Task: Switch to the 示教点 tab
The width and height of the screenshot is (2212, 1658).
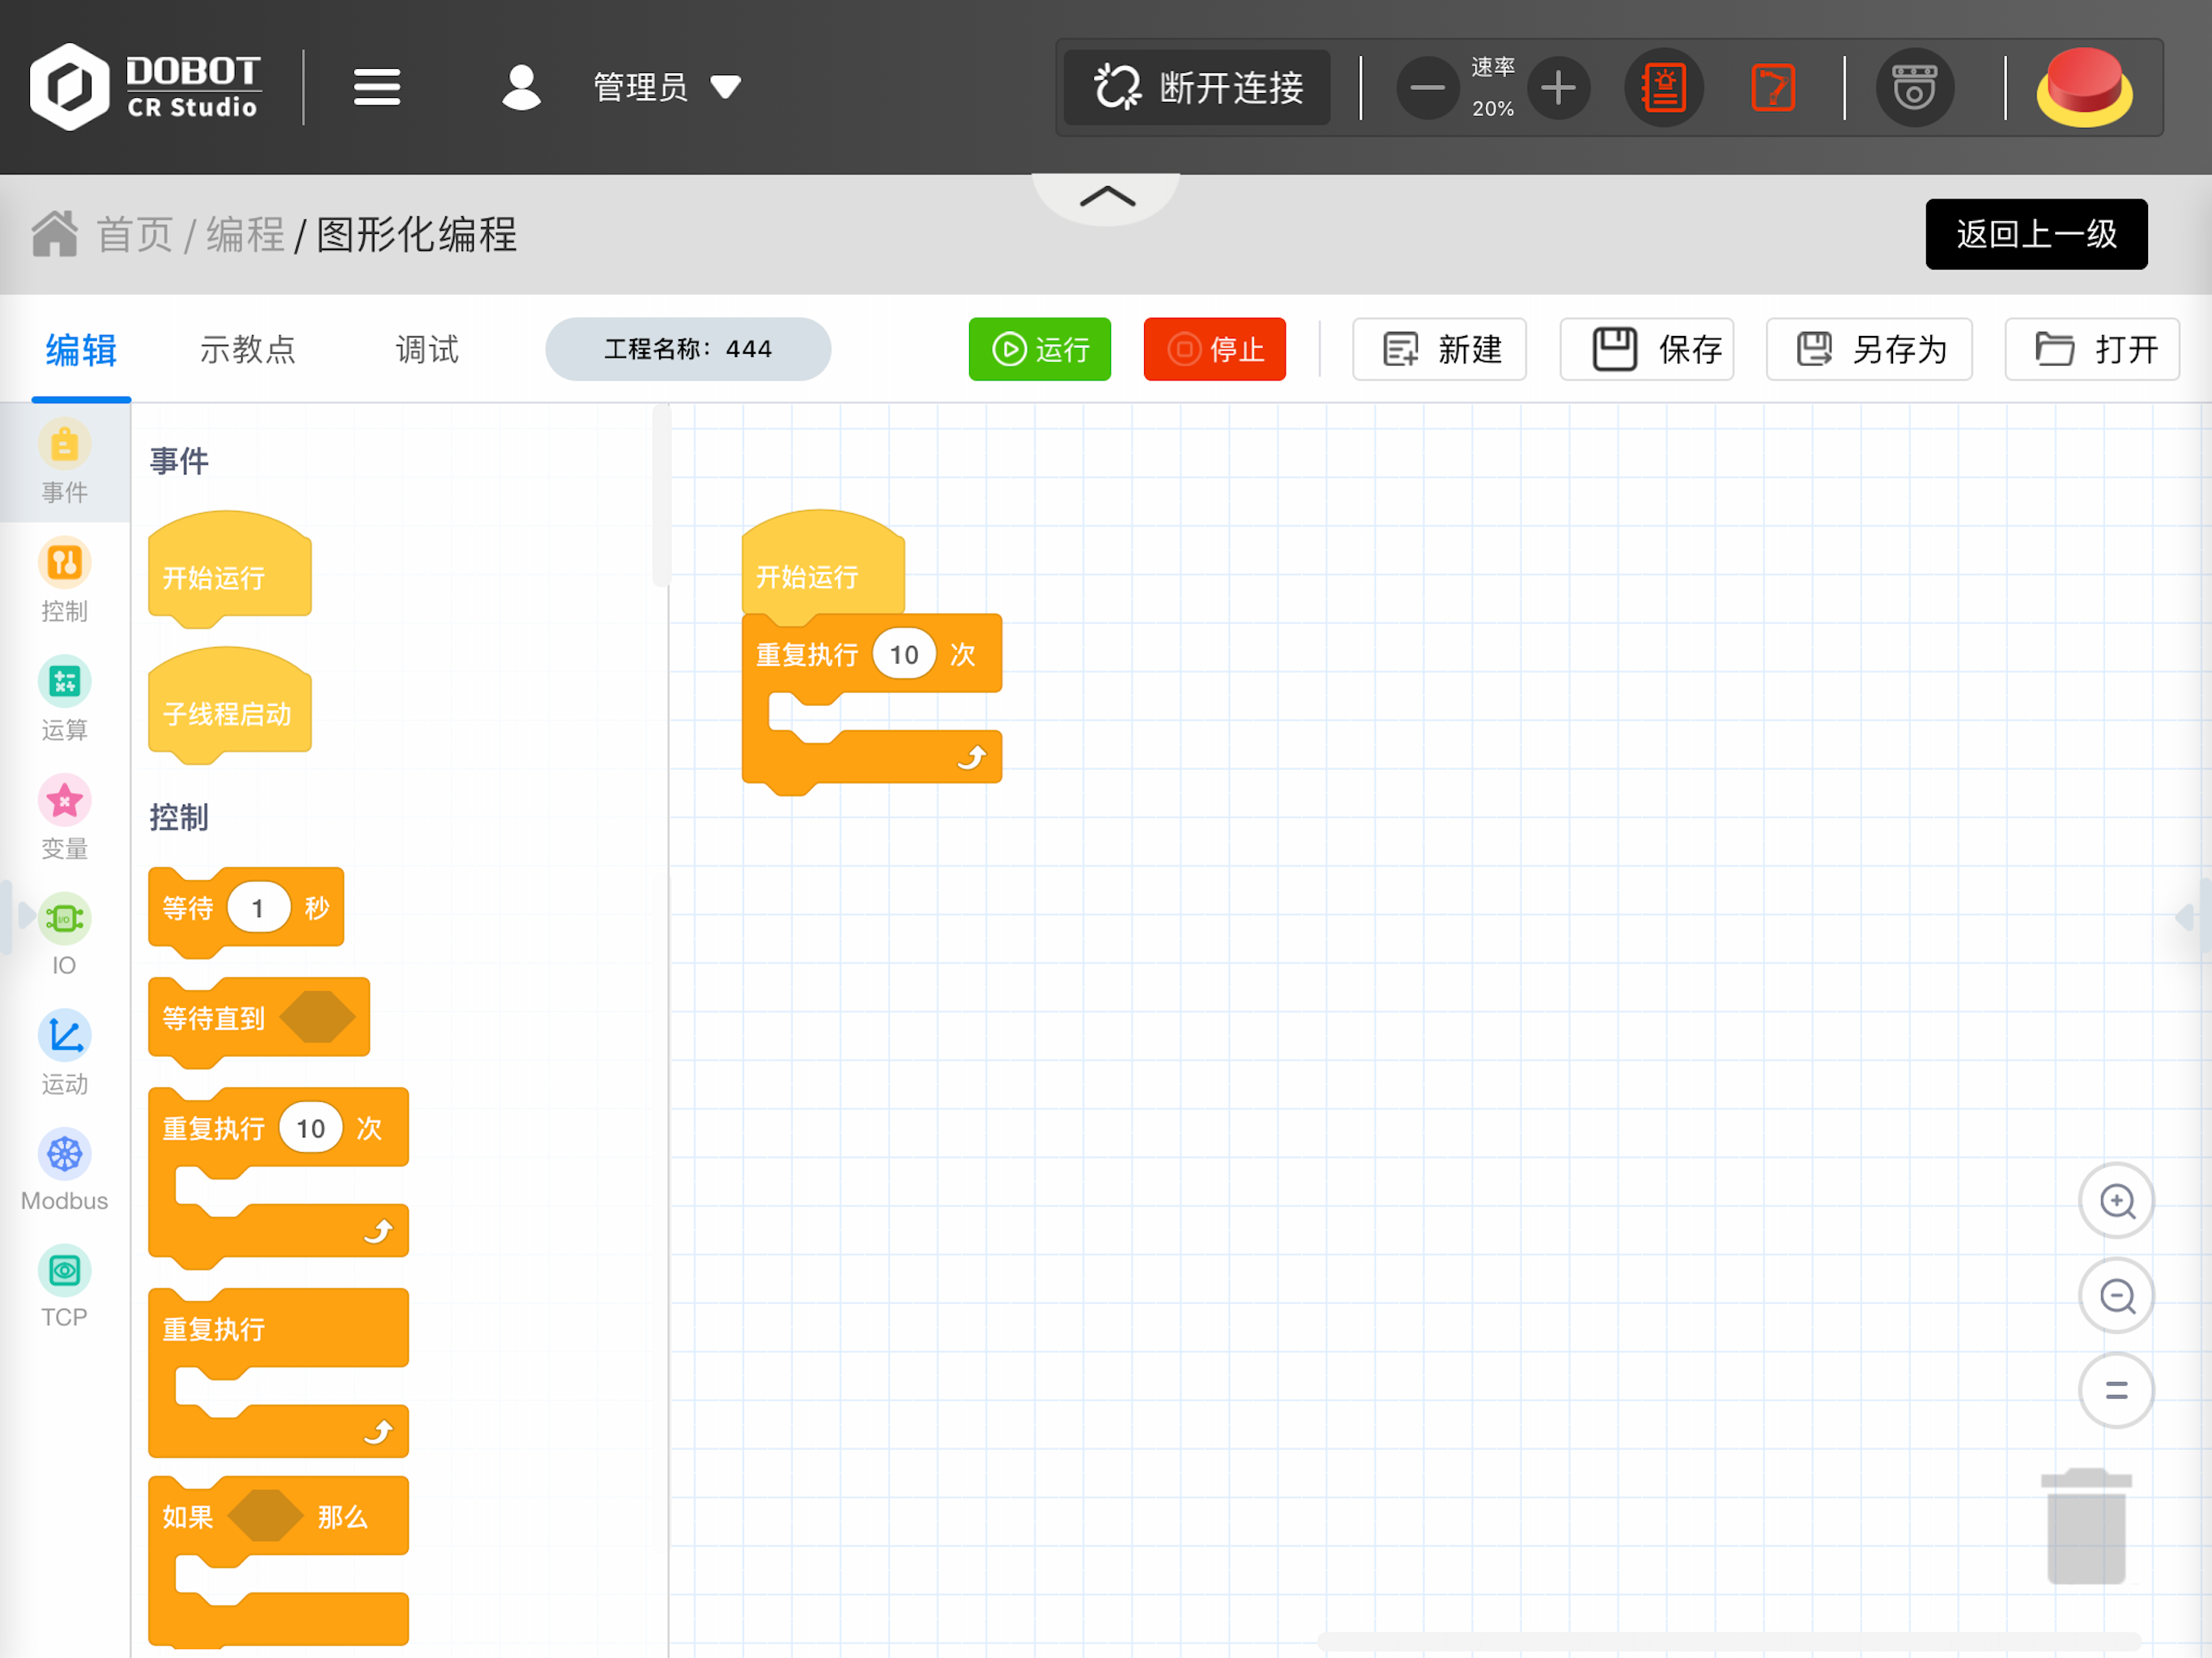Action: (x=247, y=349)
